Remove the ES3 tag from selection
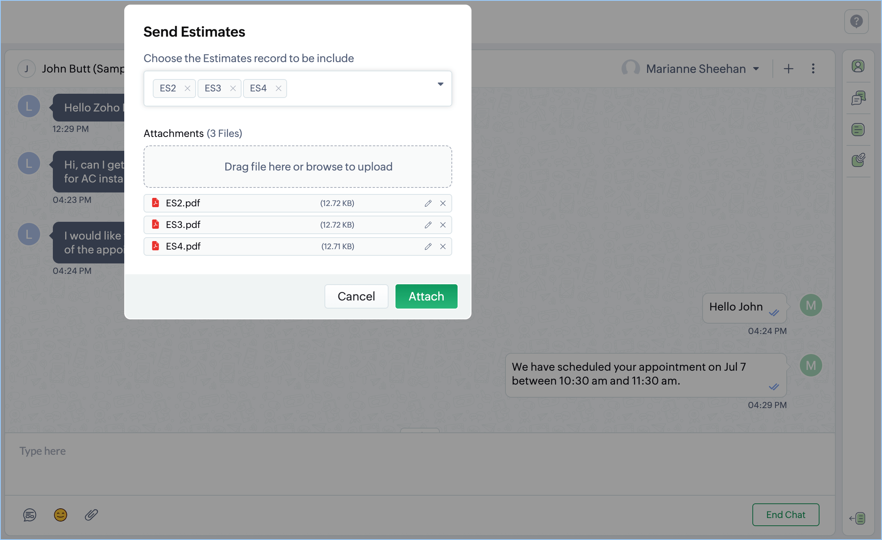Image resolution: width=882 pixels, height=540 pixels. [233, 88]
